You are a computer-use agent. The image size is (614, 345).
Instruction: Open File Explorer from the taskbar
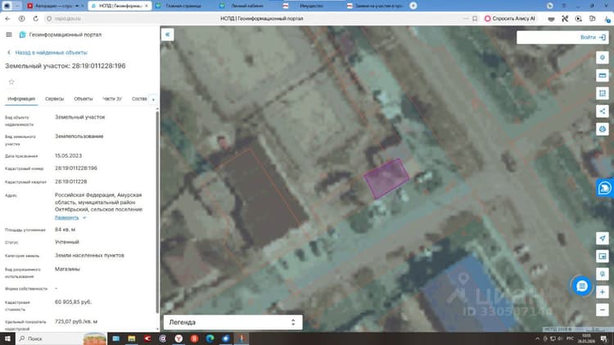point(132,338)
